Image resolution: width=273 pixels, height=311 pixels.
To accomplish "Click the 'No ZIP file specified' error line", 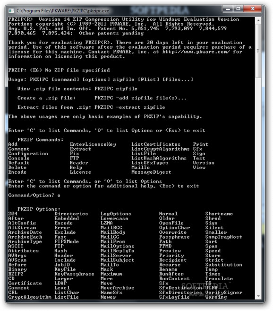I will point(59,70).
